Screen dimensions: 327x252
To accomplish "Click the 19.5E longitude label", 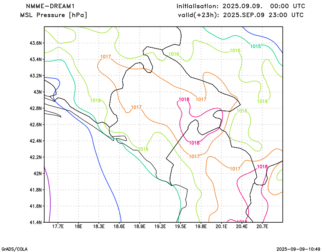I will pos(180,226).
